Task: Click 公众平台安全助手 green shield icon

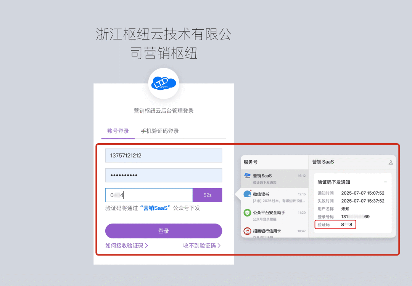Action: coord(247,213)
